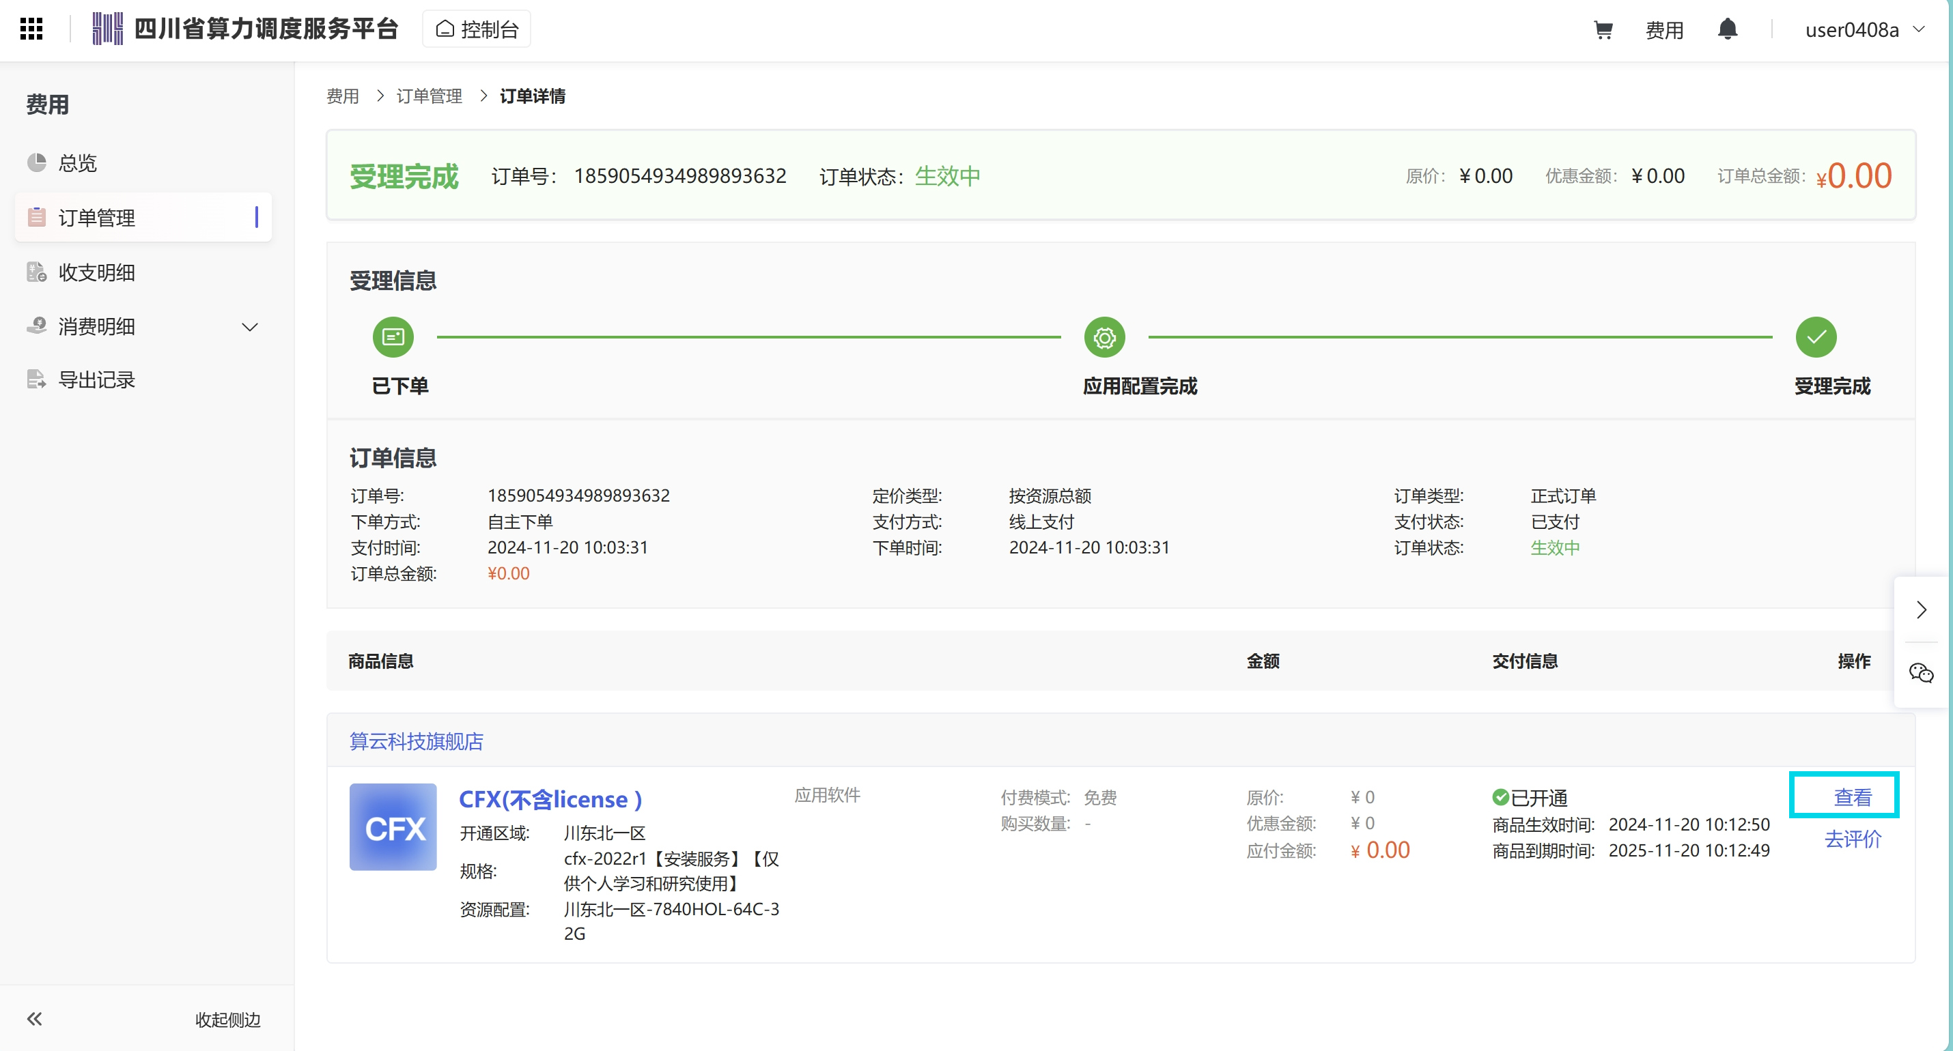1953x1051 pixels.
Task: Click the order management clipboard icon
Action: pyautogui.click(x=36, y=218)
